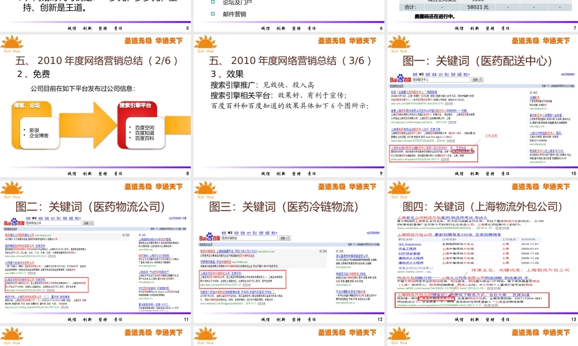Click Sun Hua logo on slide 9
This screenshot has height=346, width=578.
(x=205, y=44)
